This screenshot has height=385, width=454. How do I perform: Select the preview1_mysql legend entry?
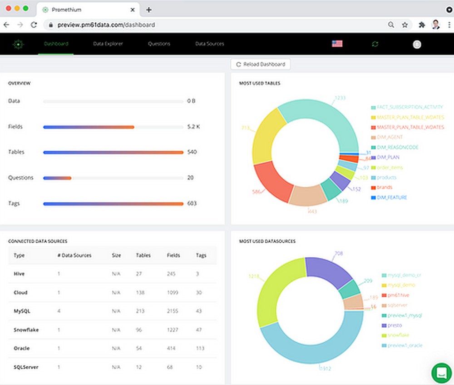point(402,315)
